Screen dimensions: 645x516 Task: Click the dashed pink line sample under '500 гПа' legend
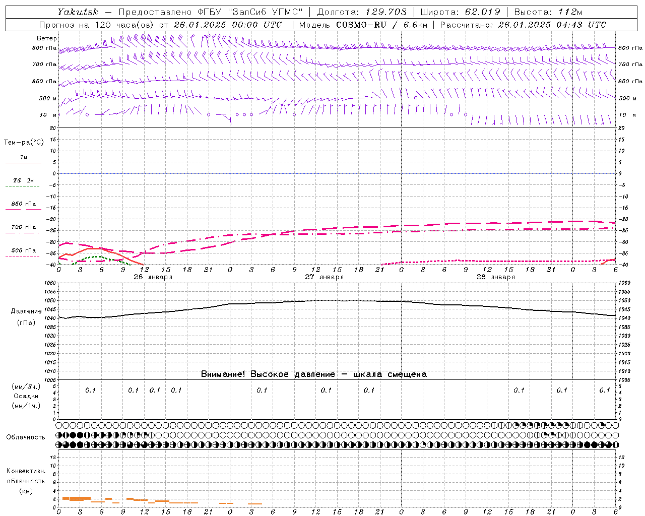22,256
